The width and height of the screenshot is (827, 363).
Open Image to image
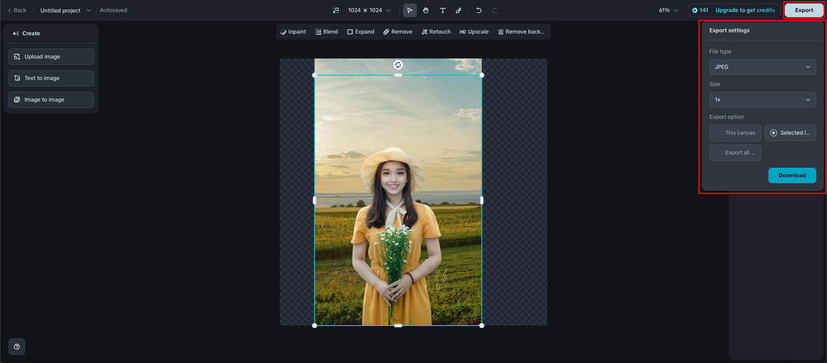point(51,99)
